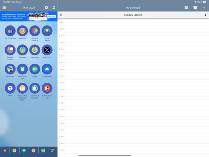The width and height of the screenshot is (209, 157).
Task: Tap the Exhibitors badge tab in bottom bar
Action: point(14,151)
